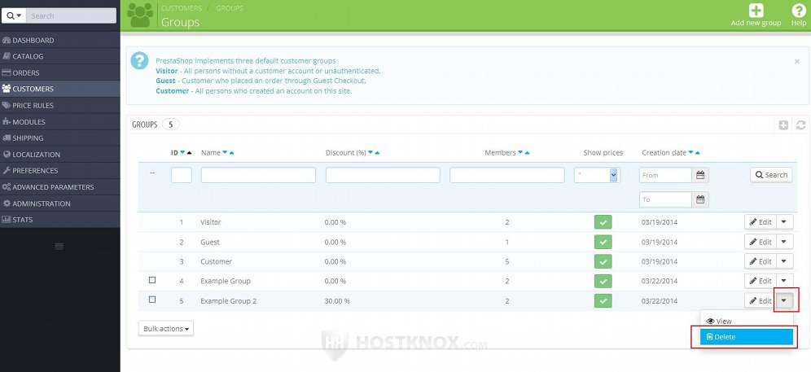This screenshot has height=372, width=811.
Task: Choose Delete from the dropdown menu
Action: 747,337
